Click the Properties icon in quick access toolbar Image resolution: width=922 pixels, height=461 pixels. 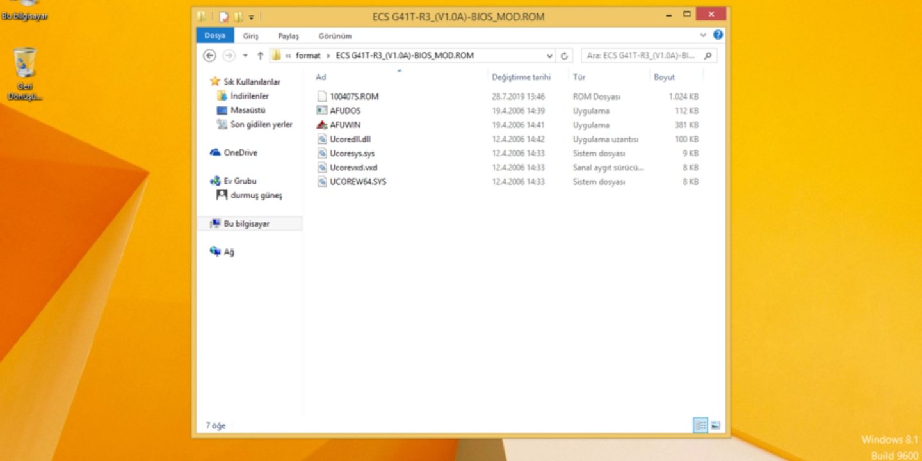(223, 17)
